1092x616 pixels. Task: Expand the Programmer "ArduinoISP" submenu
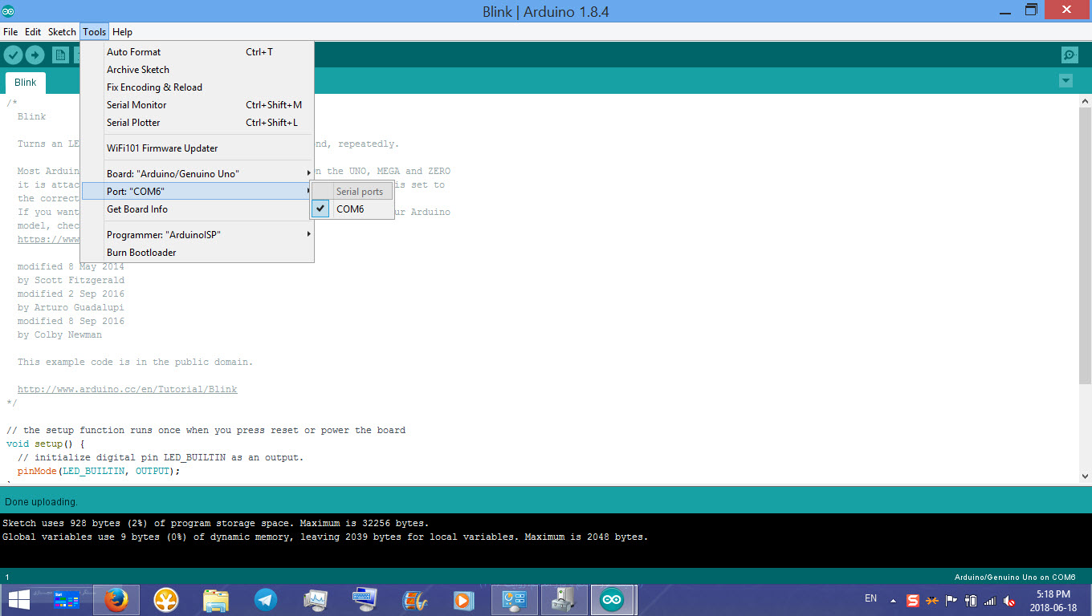click(197, 235)
